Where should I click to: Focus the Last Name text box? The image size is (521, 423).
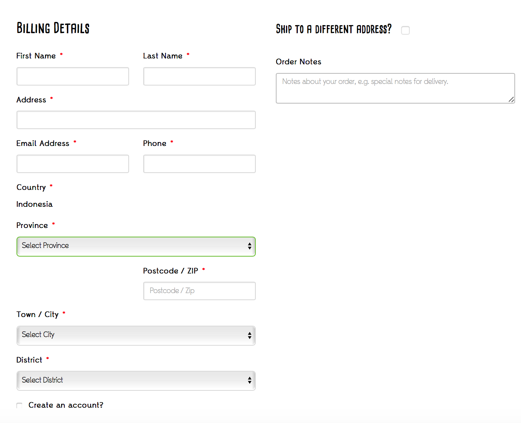pyautogui.click(x=199, y=76)
